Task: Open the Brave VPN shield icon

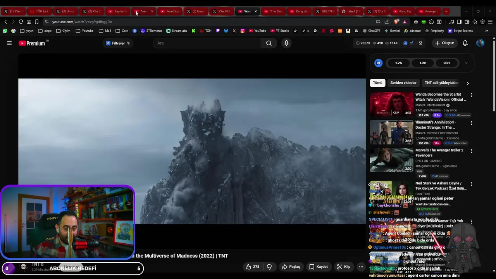Action: (x=482, y=22)
